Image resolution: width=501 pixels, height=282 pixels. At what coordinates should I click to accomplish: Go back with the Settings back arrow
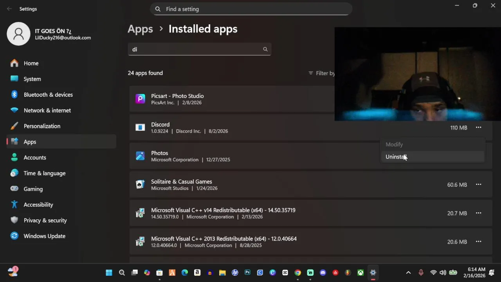pyautogui.click(x=9, y=9)
